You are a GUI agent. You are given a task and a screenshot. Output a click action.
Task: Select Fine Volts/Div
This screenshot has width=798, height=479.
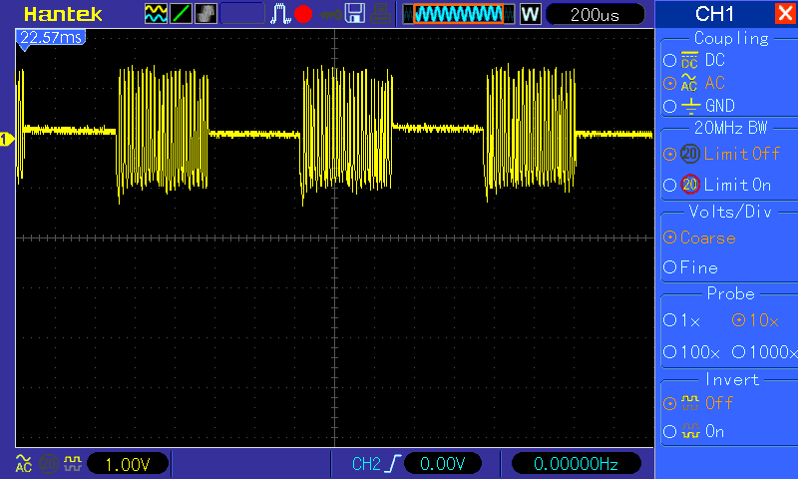click(690, 267)
